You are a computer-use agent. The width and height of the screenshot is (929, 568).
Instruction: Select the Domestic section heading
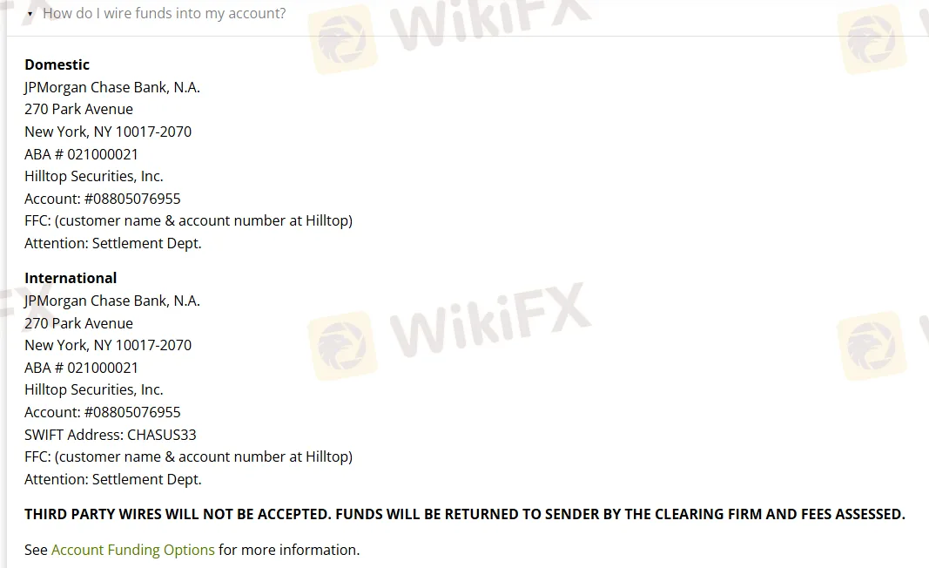(x=57, y=64)
